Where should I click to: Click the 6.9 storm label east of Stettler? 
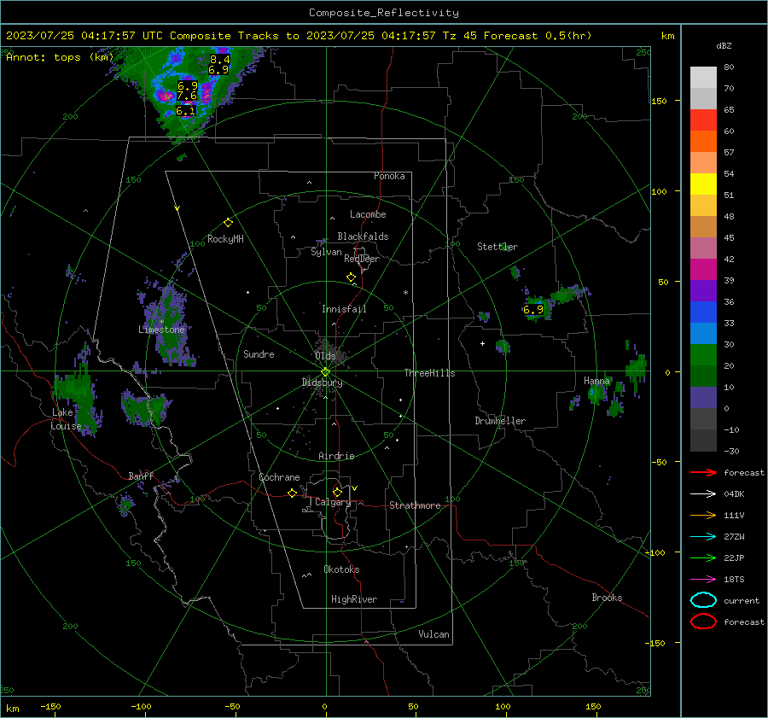532,310
